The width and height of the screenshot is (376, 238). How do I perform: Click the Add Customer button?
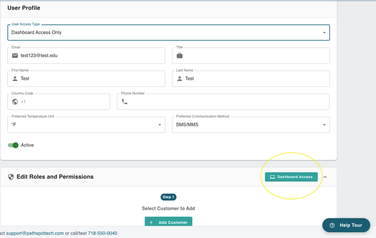(x=168, y=222)
